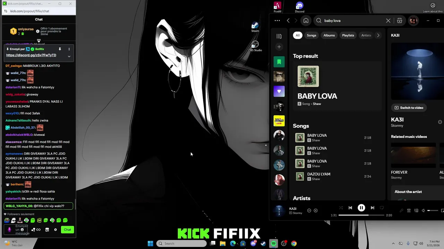Go back in Spotify navigation

(288, 21)
